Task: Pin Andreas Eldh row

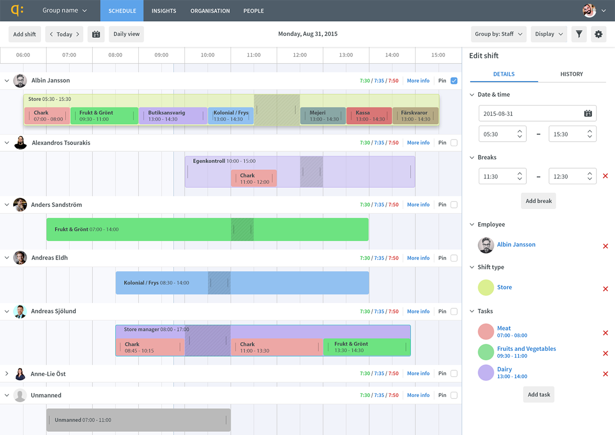Action: [x=454, y=258]
